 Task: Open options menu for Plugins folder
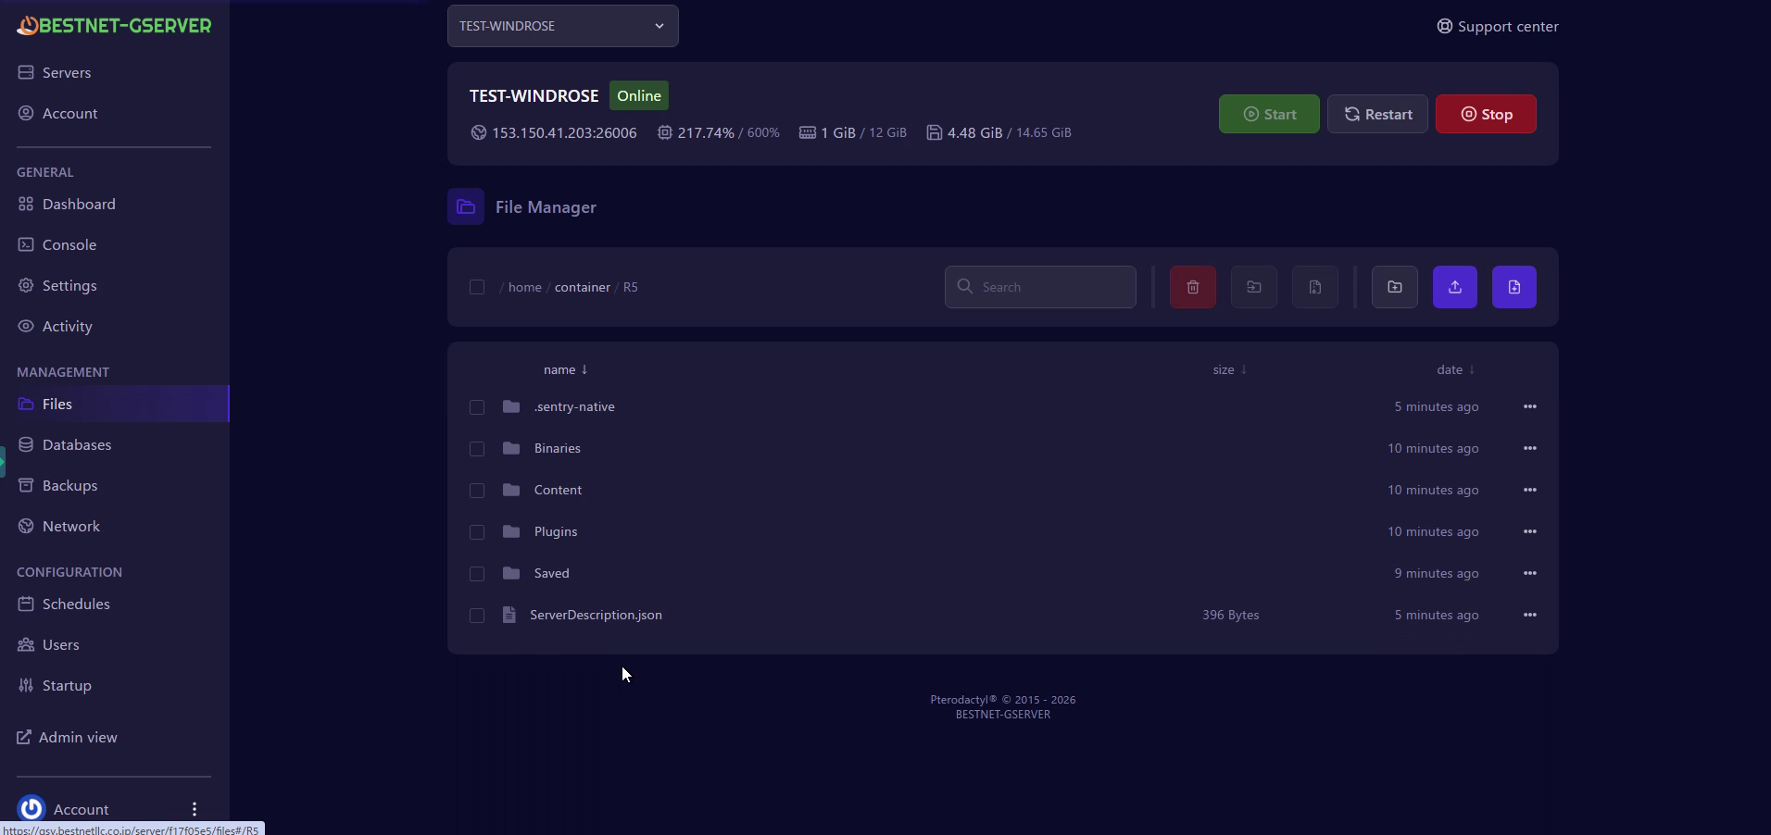(1529, 531)
